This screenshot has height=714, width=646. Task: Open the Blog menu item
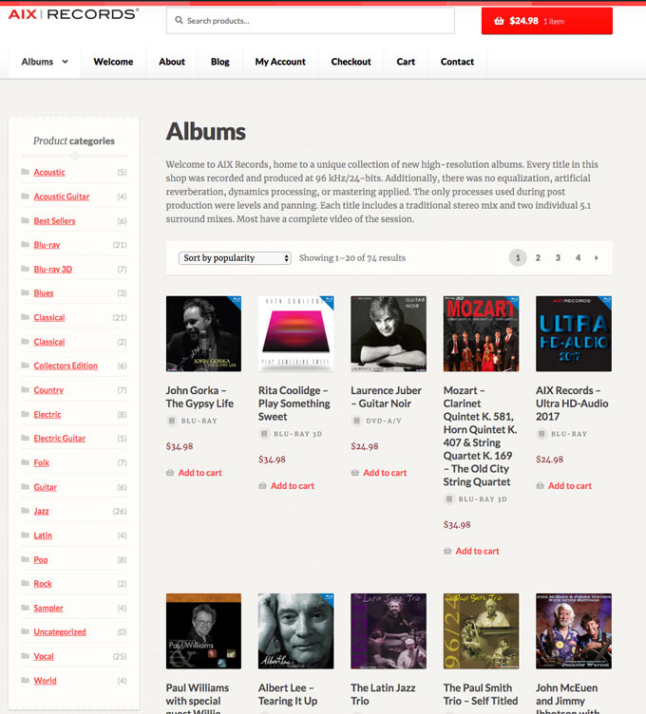[220, 62]
